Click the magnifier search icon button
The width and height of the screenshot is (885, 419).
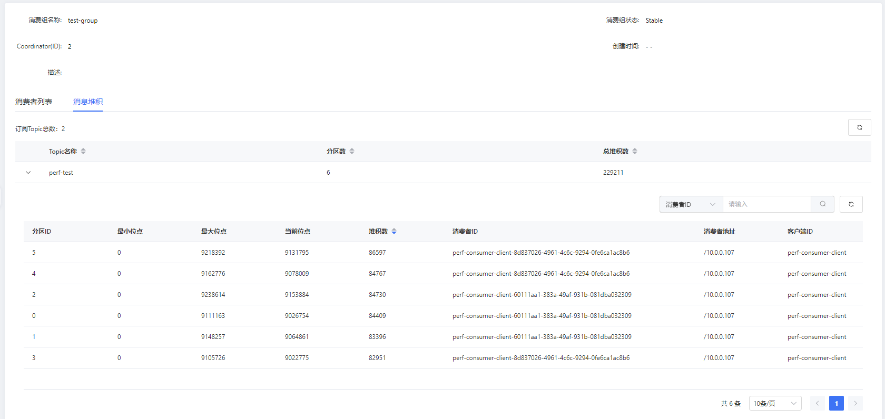[822, 204]
